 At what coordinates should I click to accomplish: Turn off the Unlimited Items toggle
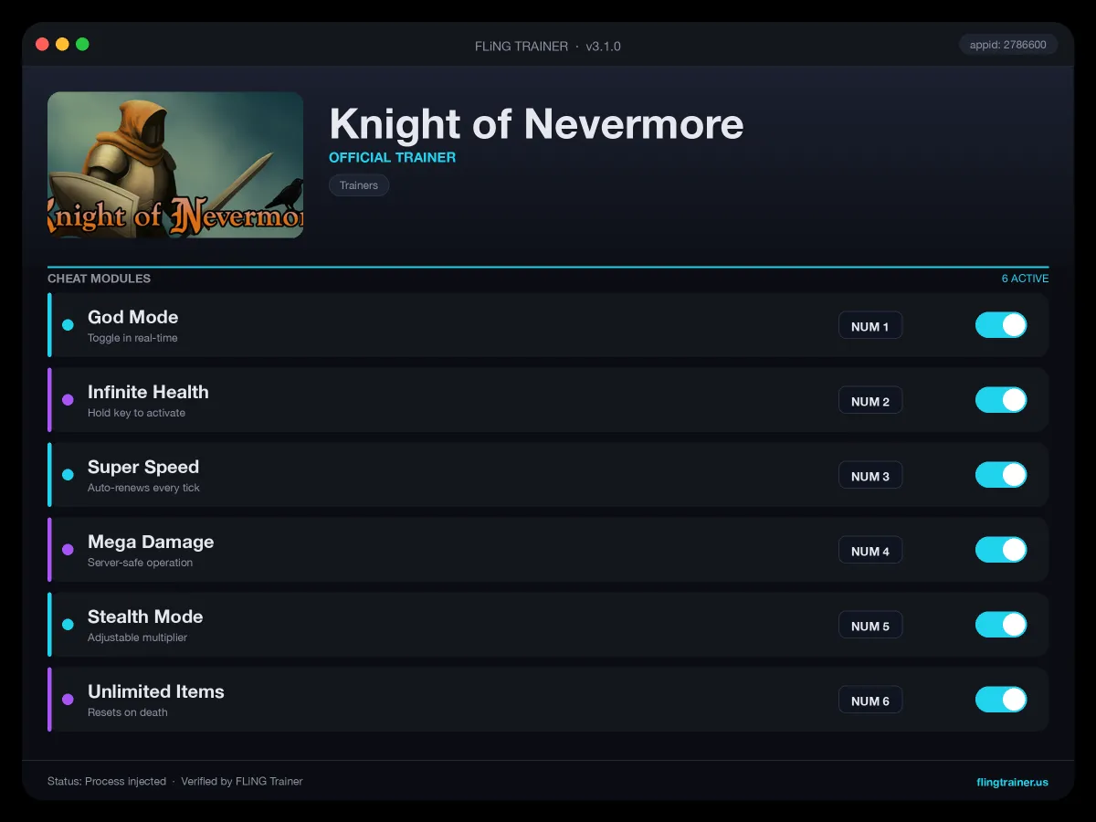[x=1001, y=700]
